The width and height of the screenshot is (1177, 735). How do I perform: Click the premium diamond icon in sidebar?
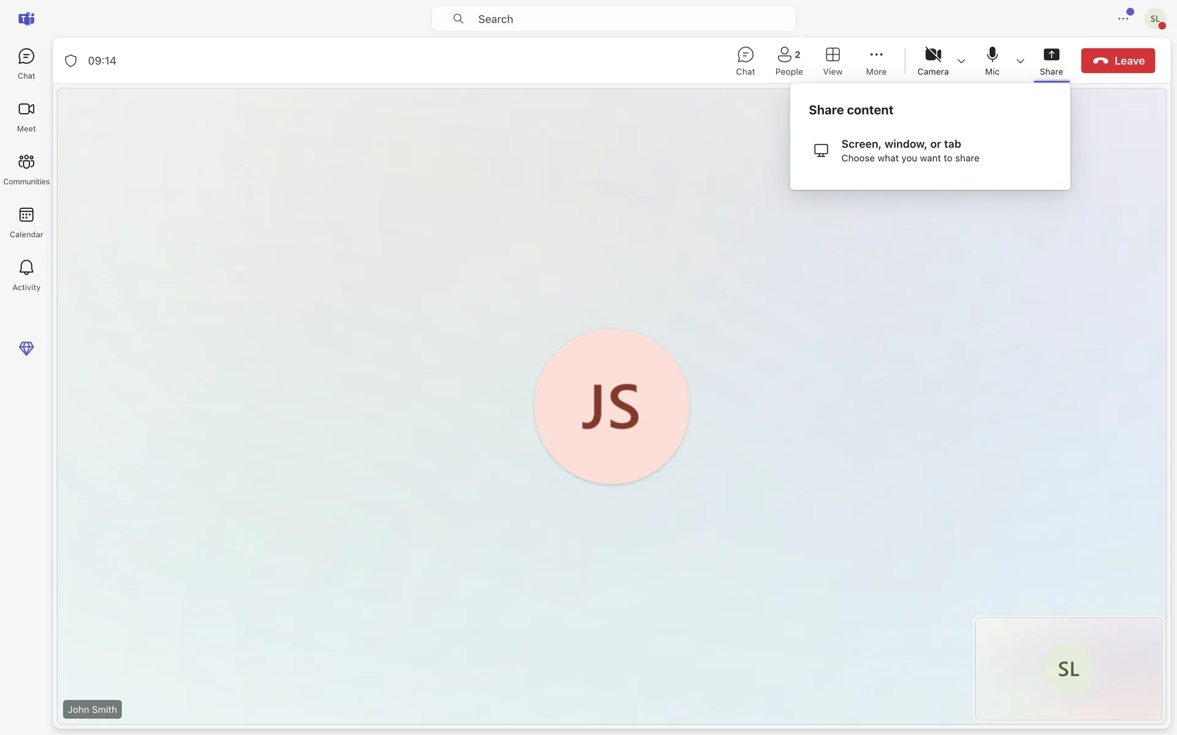pos(26,349)
